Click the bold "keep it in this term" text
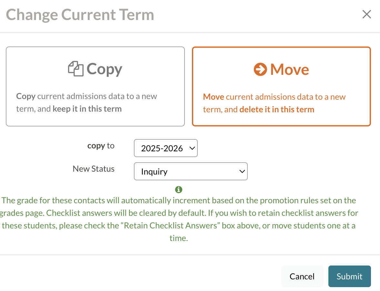 click(87, 109)
